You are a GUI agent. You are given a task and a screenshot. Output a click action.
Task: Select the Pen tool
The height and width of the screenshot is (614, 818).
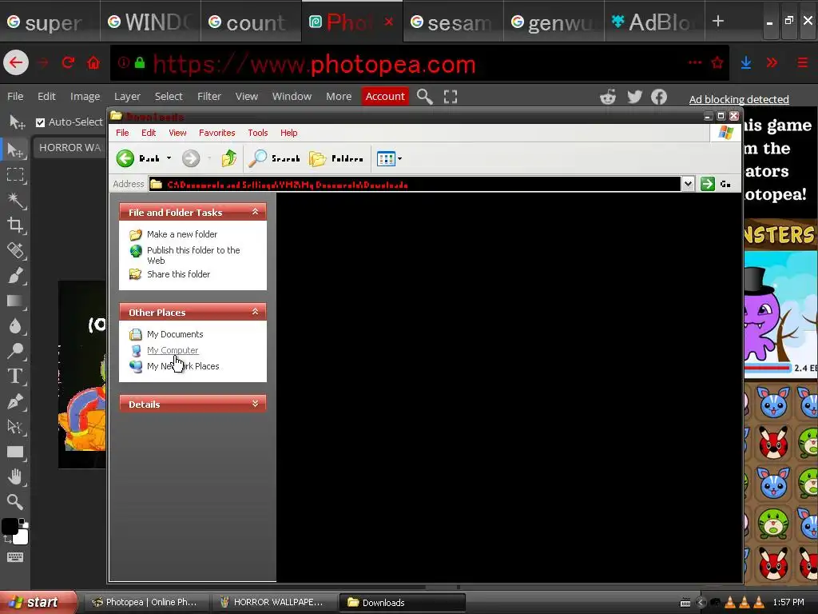point(15,401)
